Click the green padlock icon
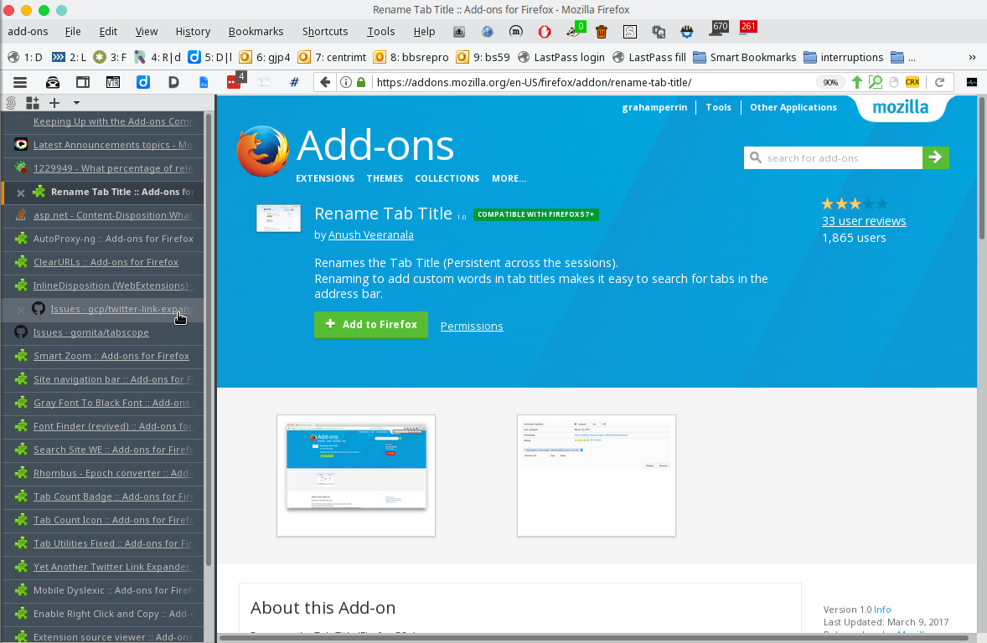The image size is (987, 643). (361, 82)
